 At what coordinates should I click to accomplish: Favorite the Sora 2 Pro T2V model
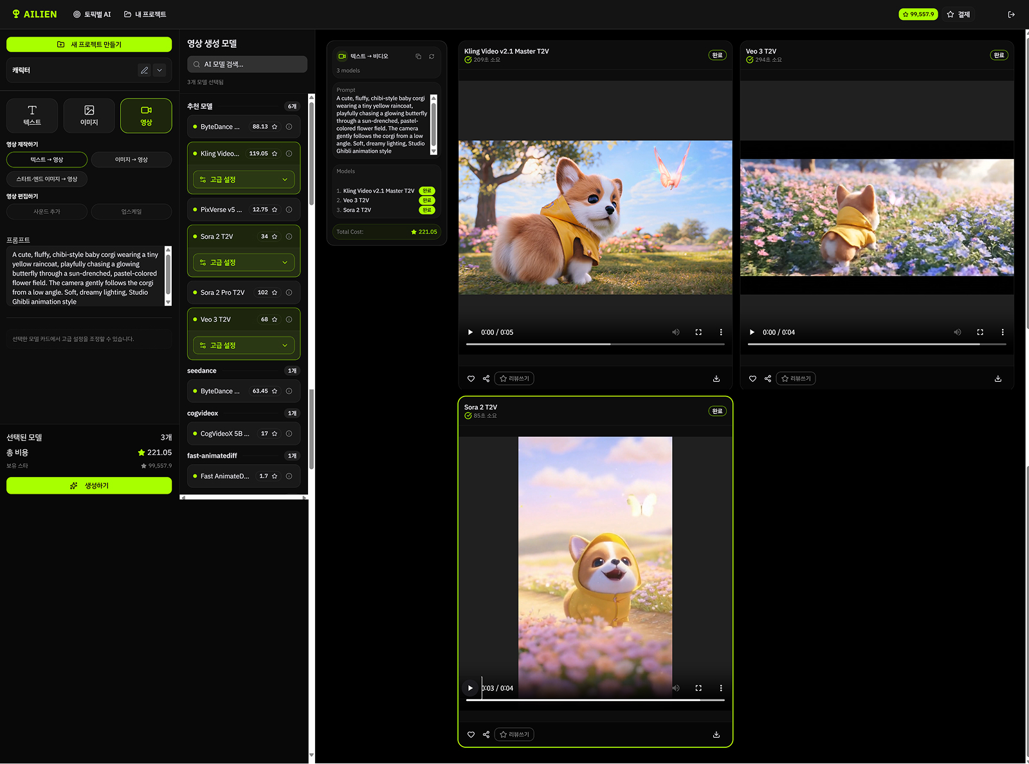tap(275, 292)
